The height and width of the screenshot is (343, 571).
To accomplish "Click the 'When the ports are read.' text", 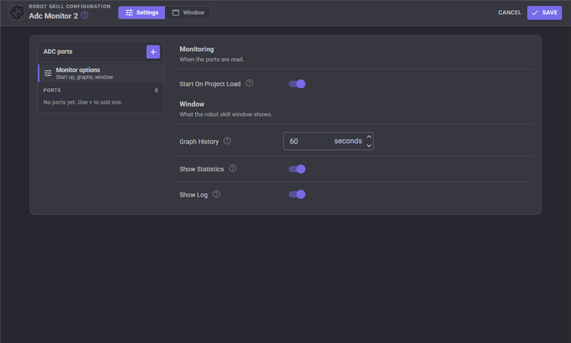I will 211,59.
